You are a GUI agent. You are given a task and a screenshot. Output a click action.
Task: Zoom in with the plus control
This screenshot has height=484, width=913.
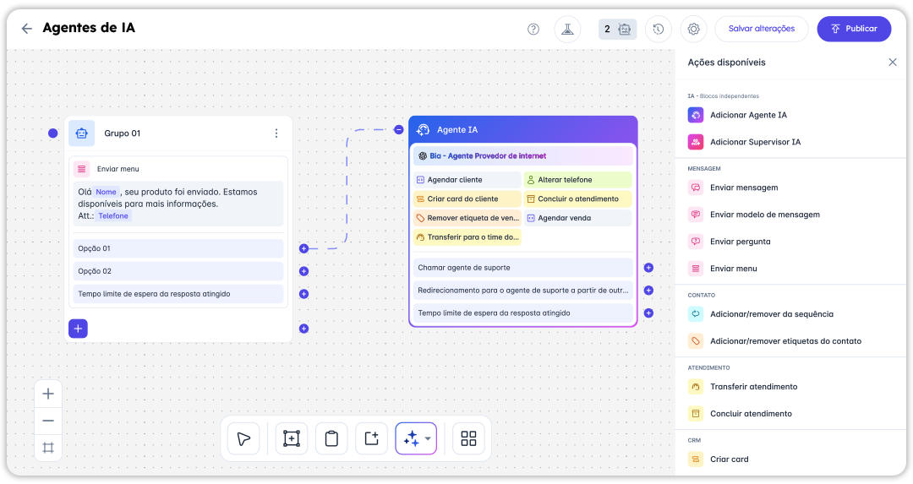click(x=48, y=394)
